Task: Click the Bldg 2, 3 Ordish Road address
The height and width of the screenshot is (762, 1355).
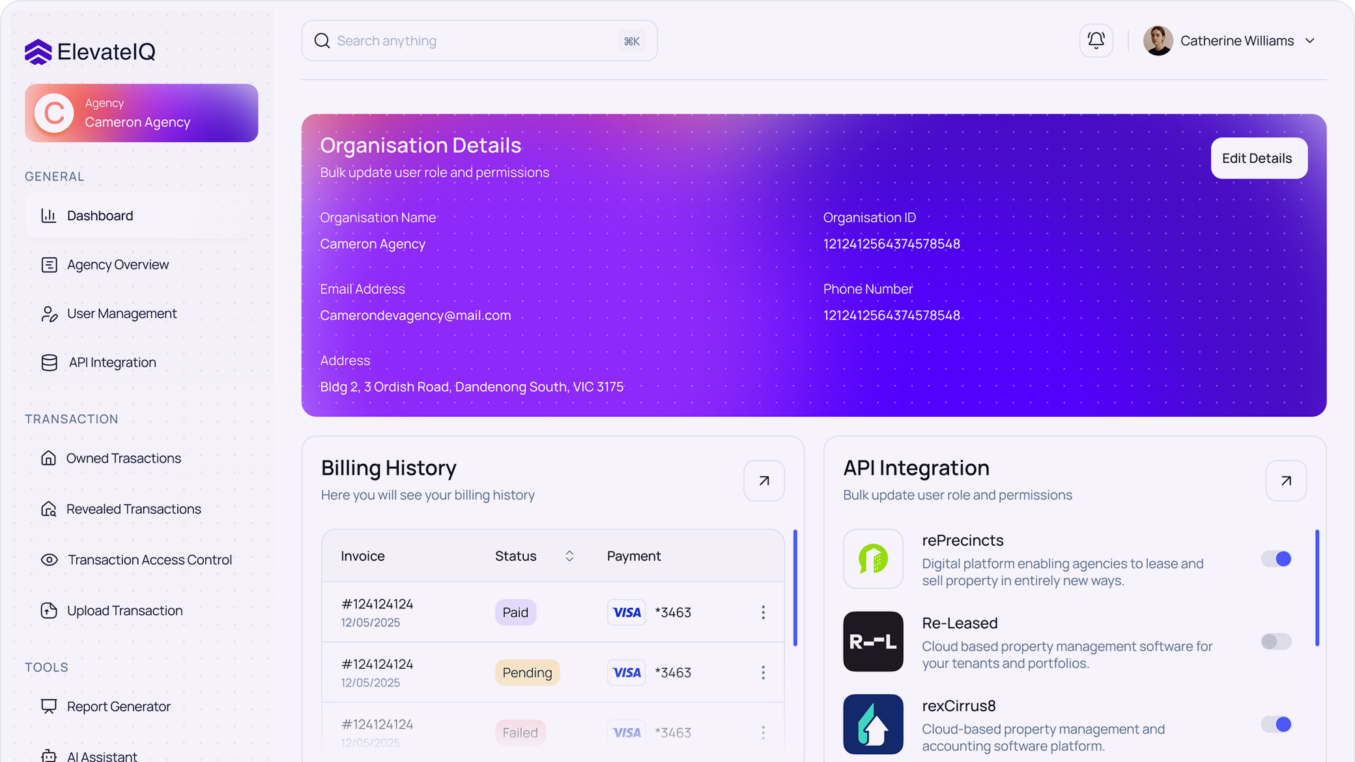Action: click(x=472, y=387)
